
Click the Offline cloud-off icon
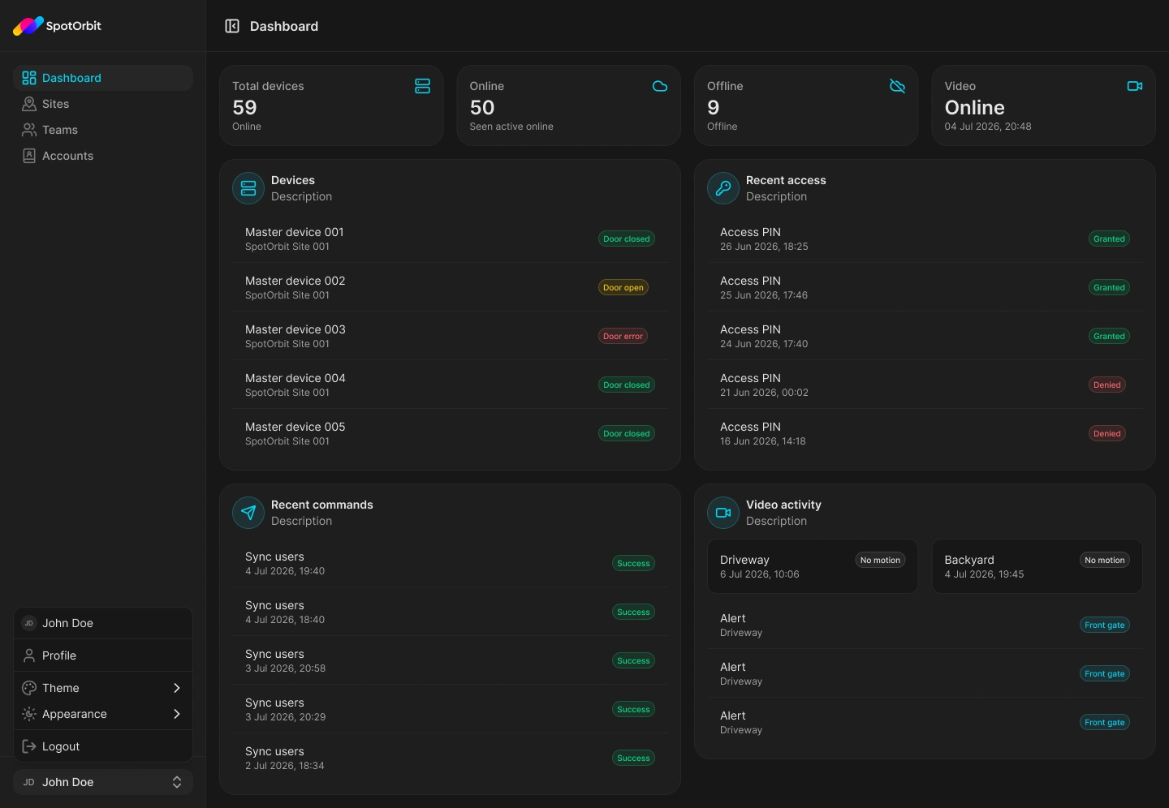897,86
